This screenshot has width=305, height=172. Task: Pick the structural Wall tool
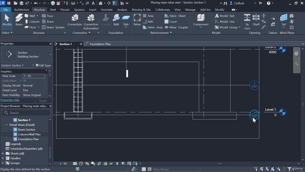(31, 16)
